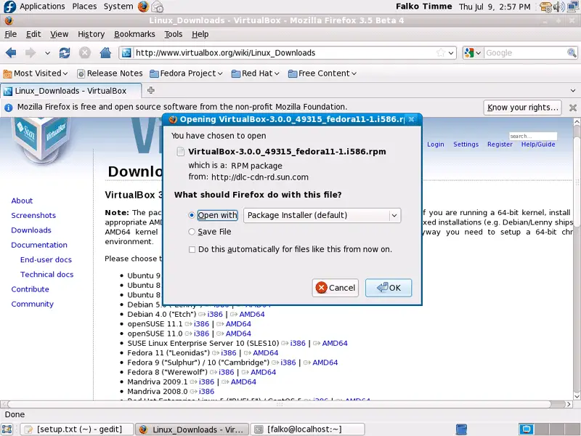Click the horizontal scrollbar of the page
581x436 pixels.
279,404
